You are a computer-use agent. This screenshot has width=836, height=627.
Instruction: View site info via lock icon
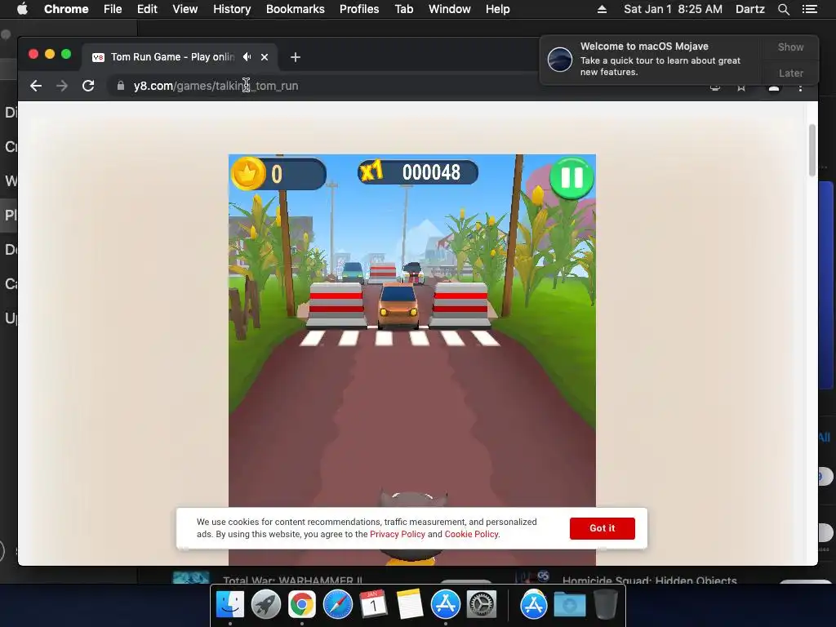121,86
